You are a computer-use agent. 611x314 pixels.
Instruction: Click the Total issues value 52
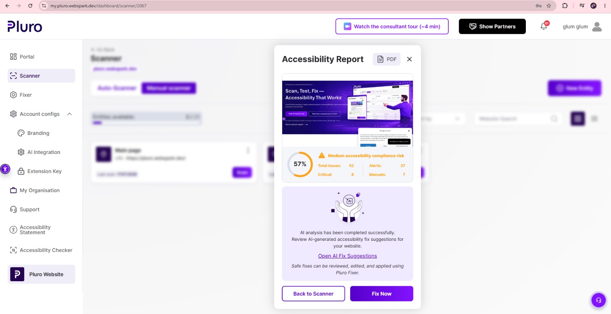pyautogui.click(x=351, y=166)
